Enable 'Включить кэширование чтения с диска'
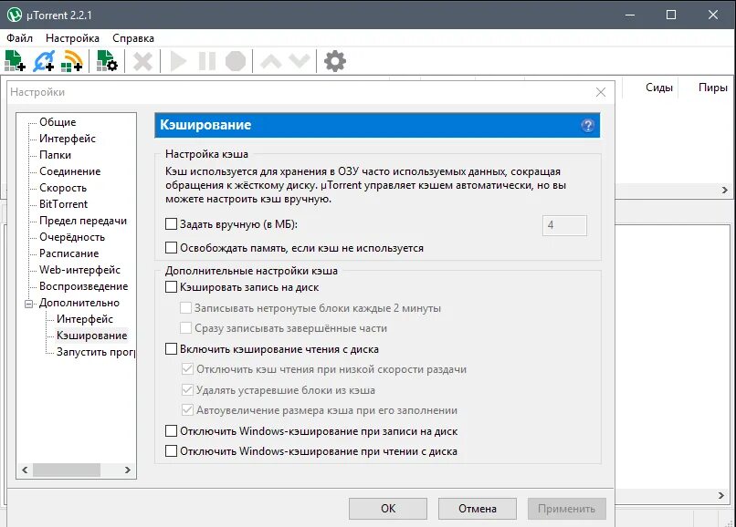 click(x=169, y=347)
